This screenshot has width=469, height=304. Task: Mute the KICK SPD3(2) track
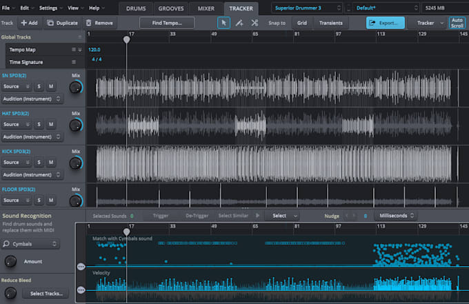coord(51,162)
